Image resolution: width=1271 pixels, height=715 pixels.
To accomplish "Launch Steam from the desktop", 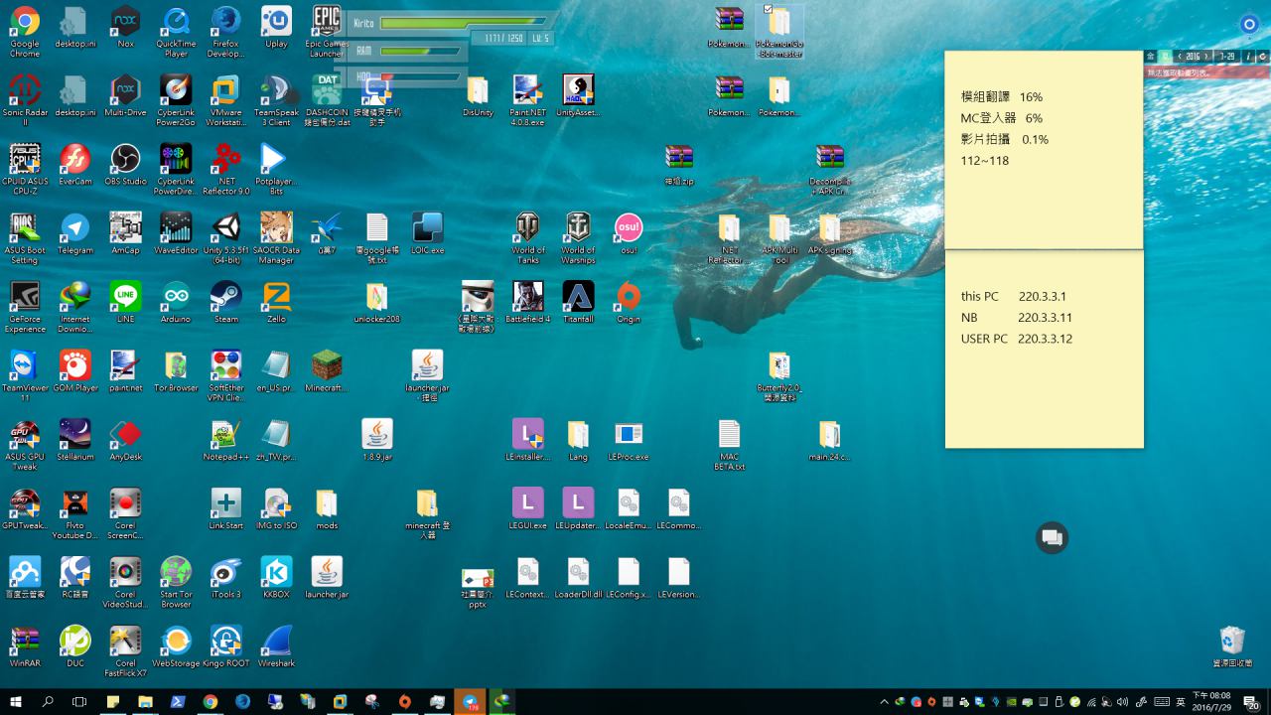I will (225, 297).
